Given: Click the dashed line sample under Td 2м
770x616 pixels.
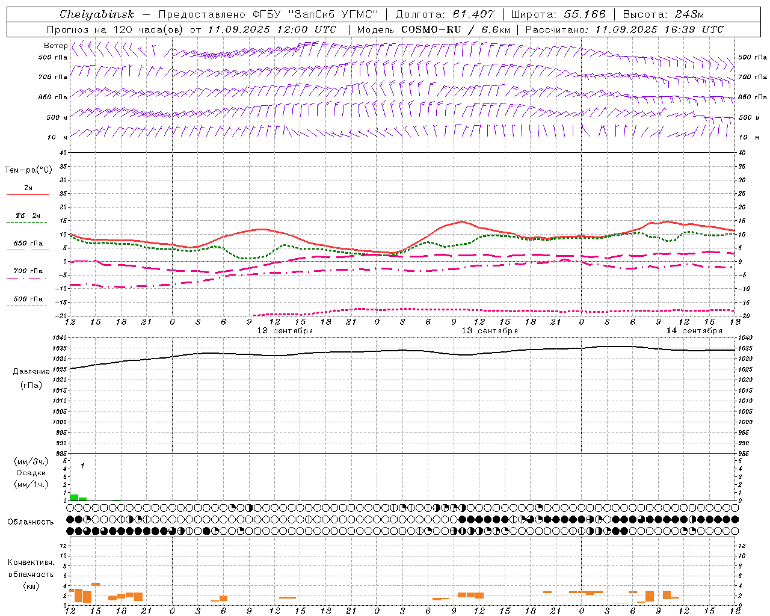Looking at the screenshot, I should click(x=26, y=222).
